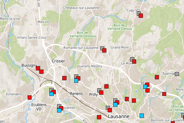Select the red marker at Romanel-sur-Lausanne
Screen dimensions: 184x123
coord(104,50)
